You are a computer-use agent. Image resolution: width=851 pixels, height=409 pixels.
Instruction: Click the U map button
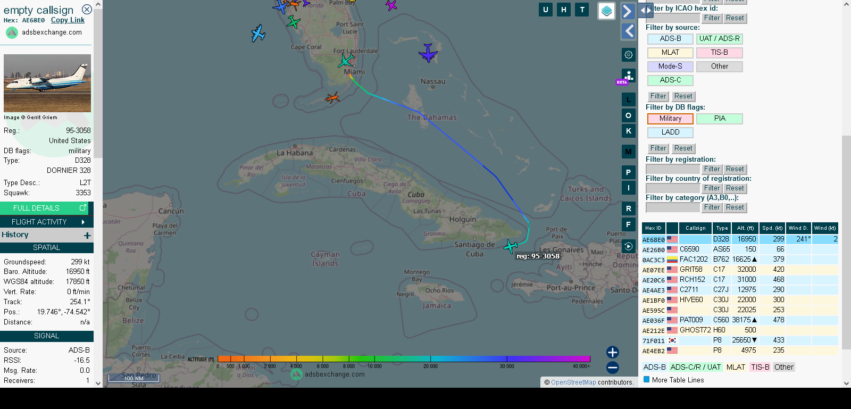(x=545, y=10)
